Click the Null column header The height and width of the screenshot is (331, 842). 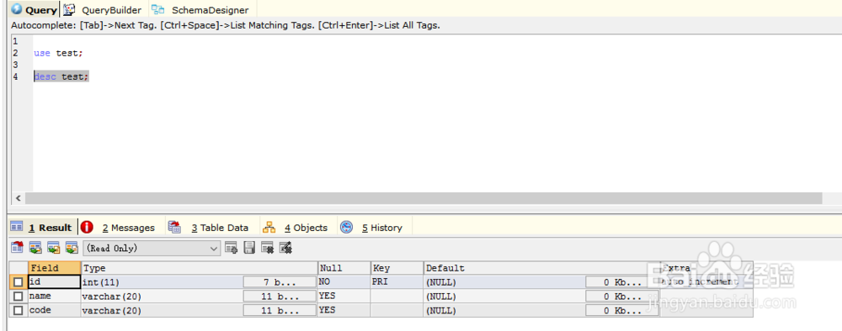tap(344, 268)
